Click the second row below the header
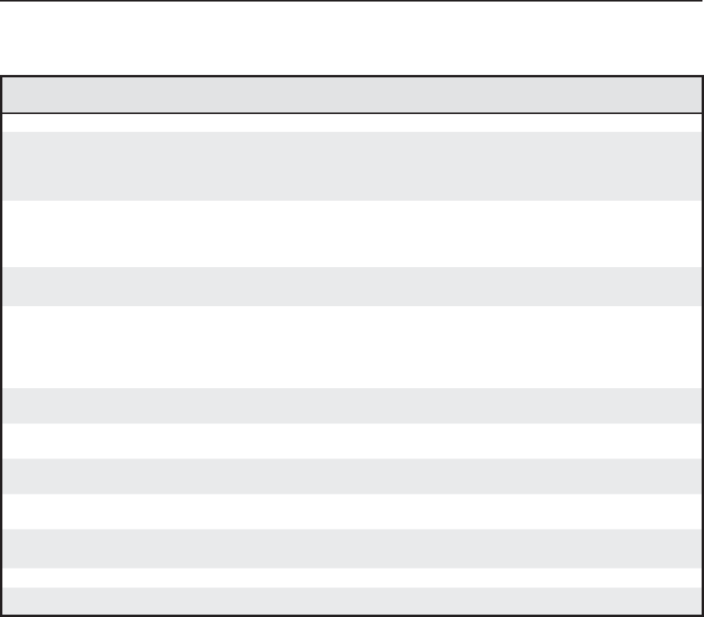Image resolution: width=704 pixels, height=617 pixels. 351,166
